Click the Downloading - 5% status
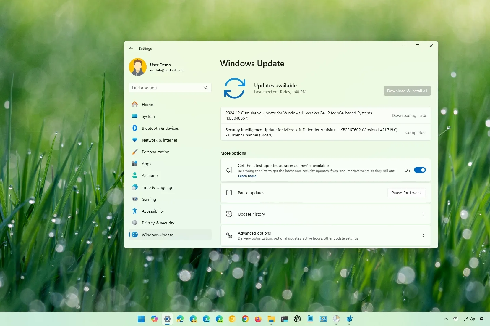 tap(409, 115)
